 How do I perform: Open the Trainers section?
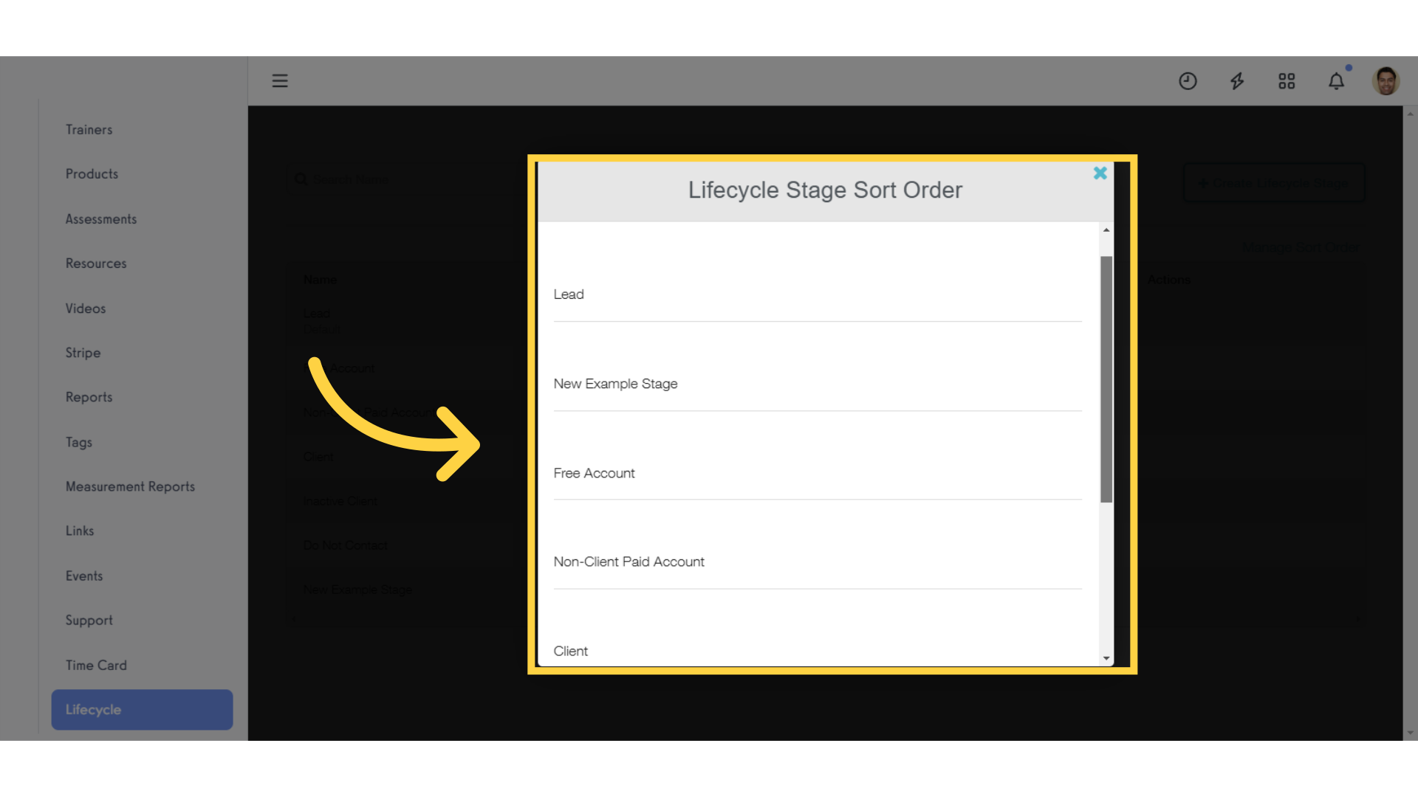(x=89, y=129)
